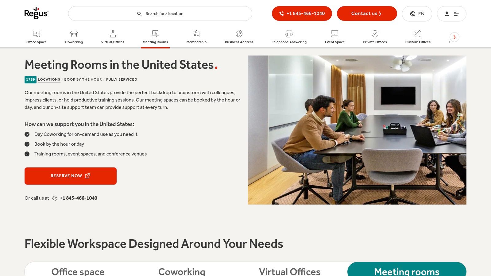Viewport: 491px width, 276px height.
Task: Open the Business Address globe icon
Action: [239, 34]
